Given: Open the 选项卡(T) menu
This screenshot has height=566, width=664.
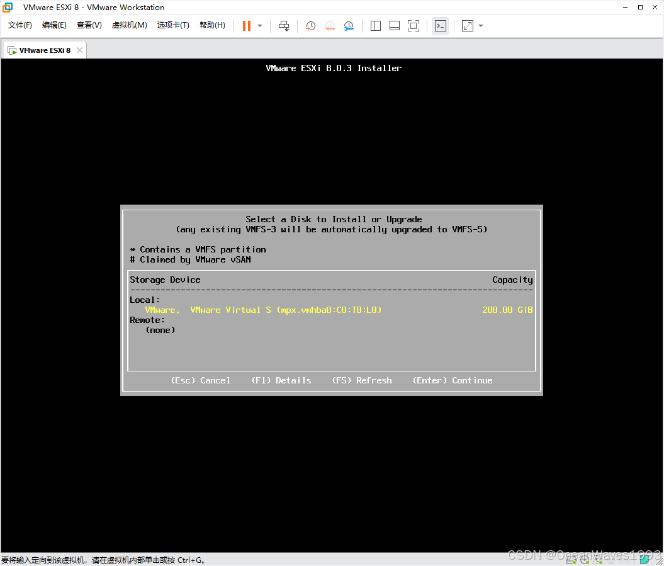Looking at the screenshot, I should click(173, 25).
